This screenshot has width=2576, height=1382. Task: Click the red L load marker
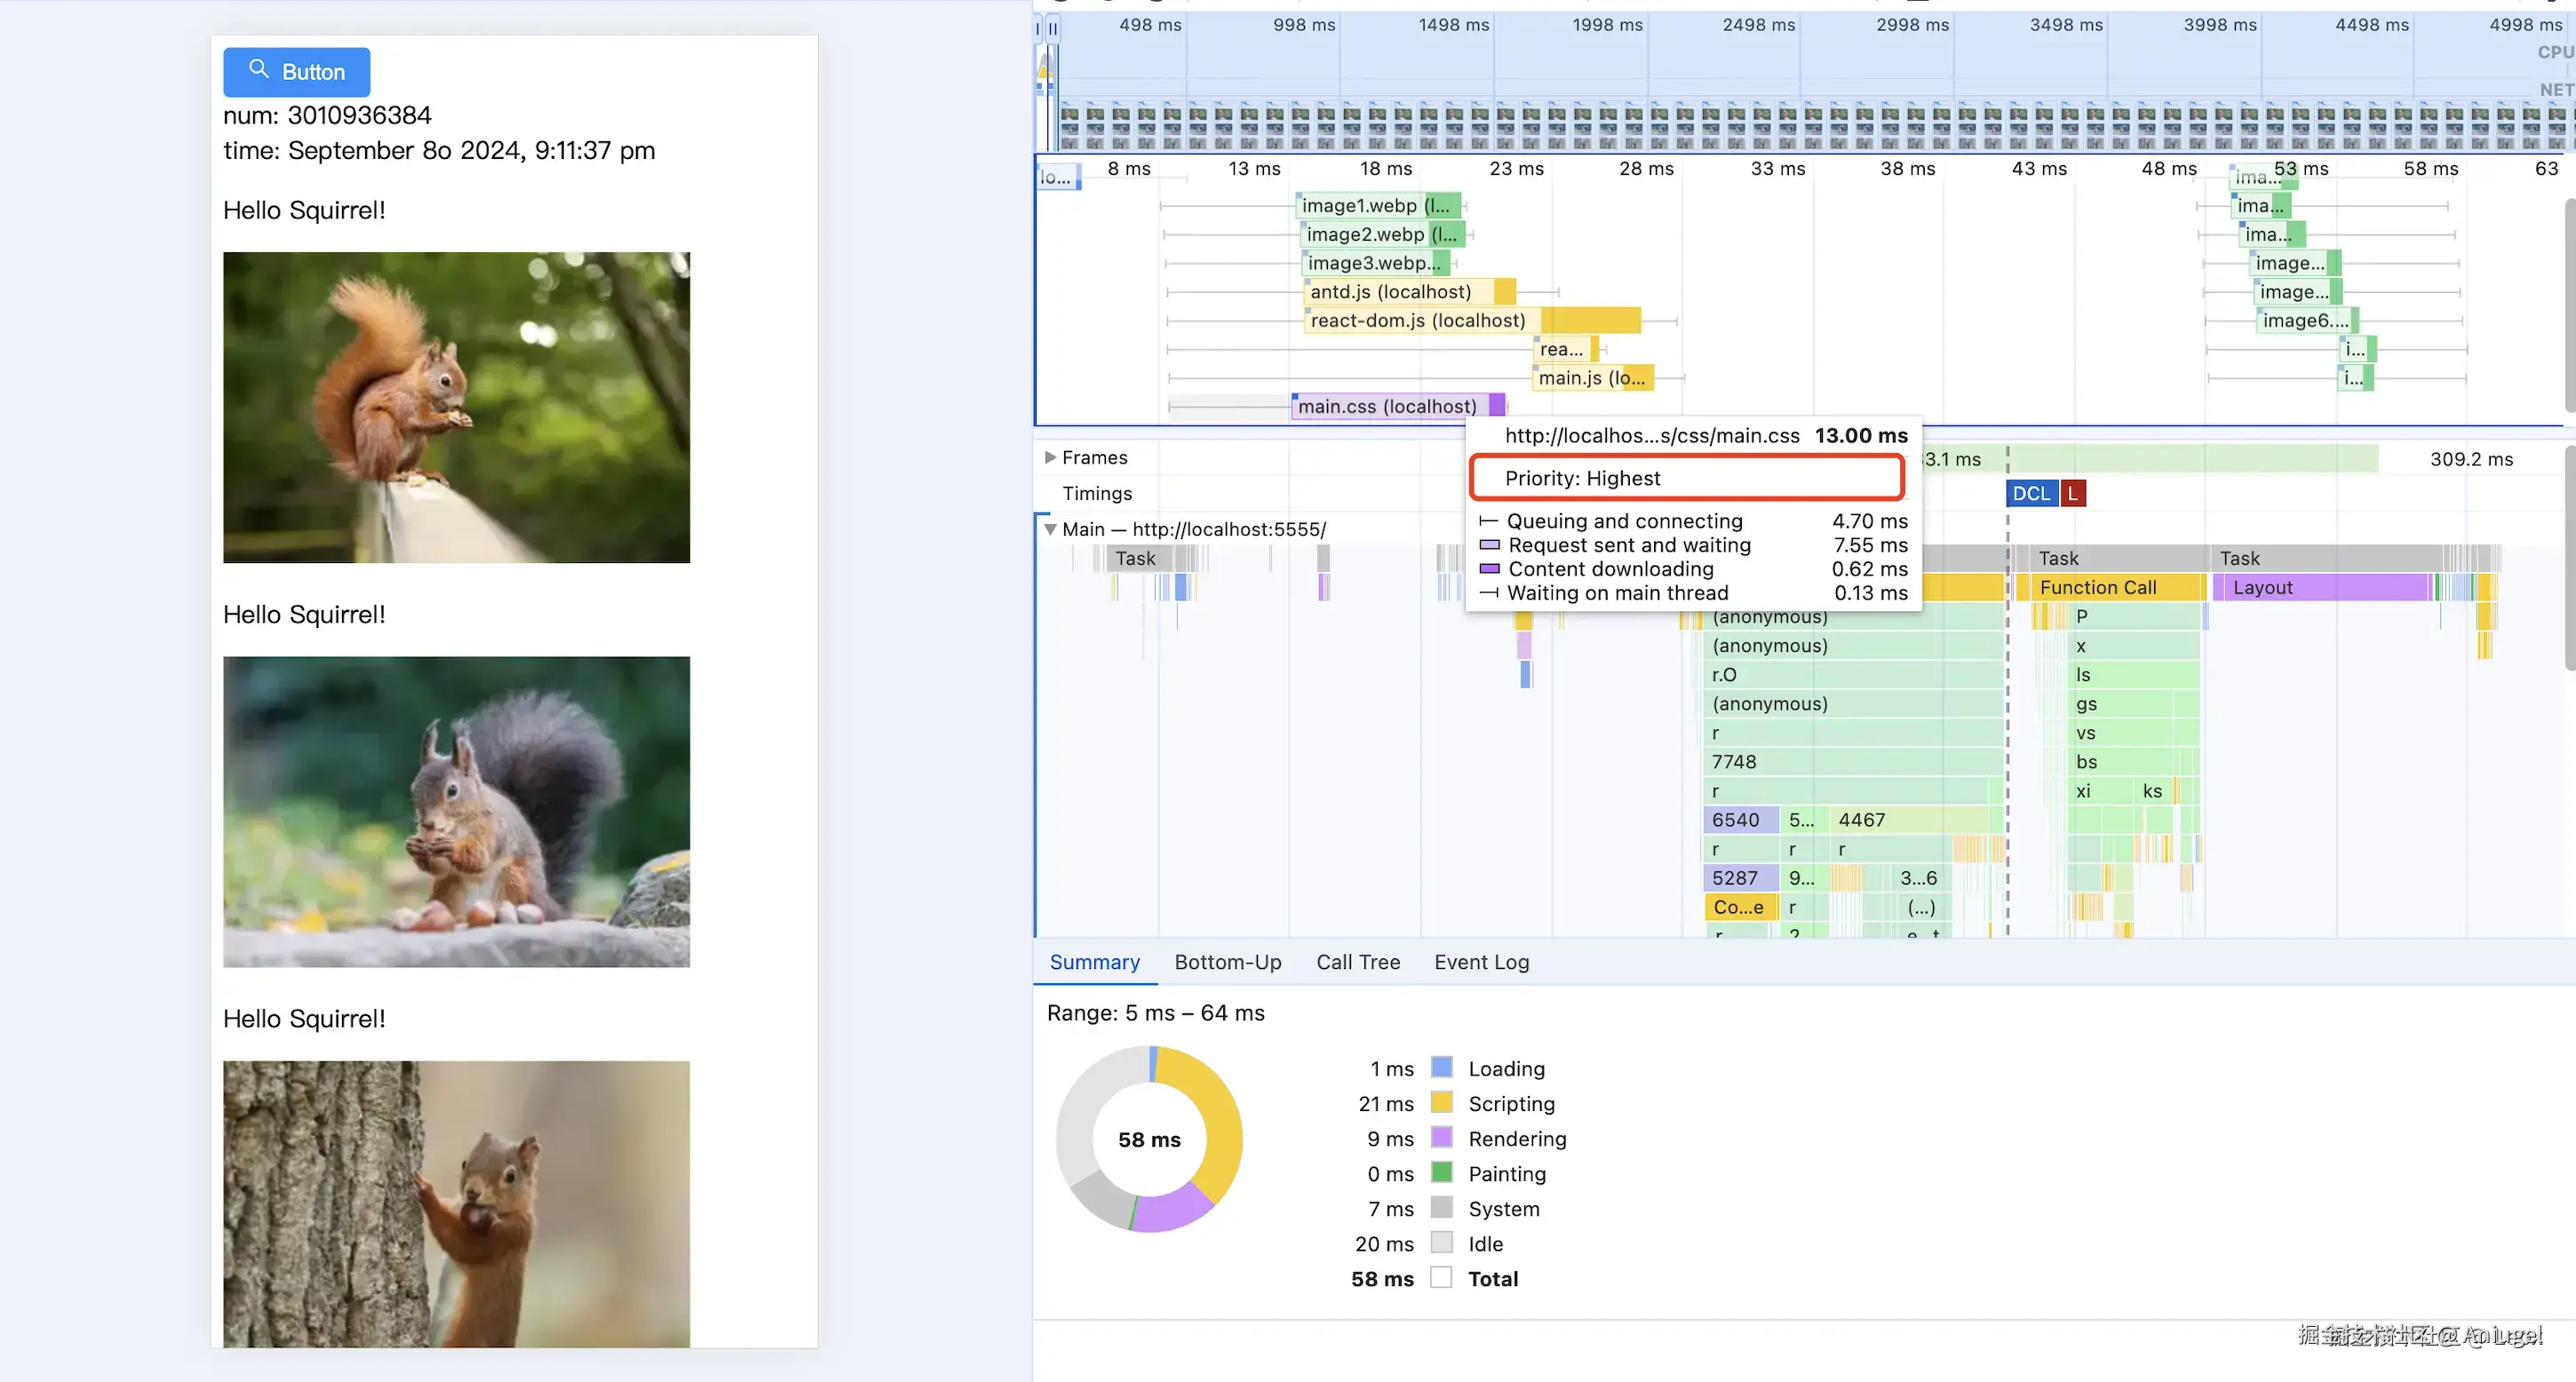(x=2073, y=493)
